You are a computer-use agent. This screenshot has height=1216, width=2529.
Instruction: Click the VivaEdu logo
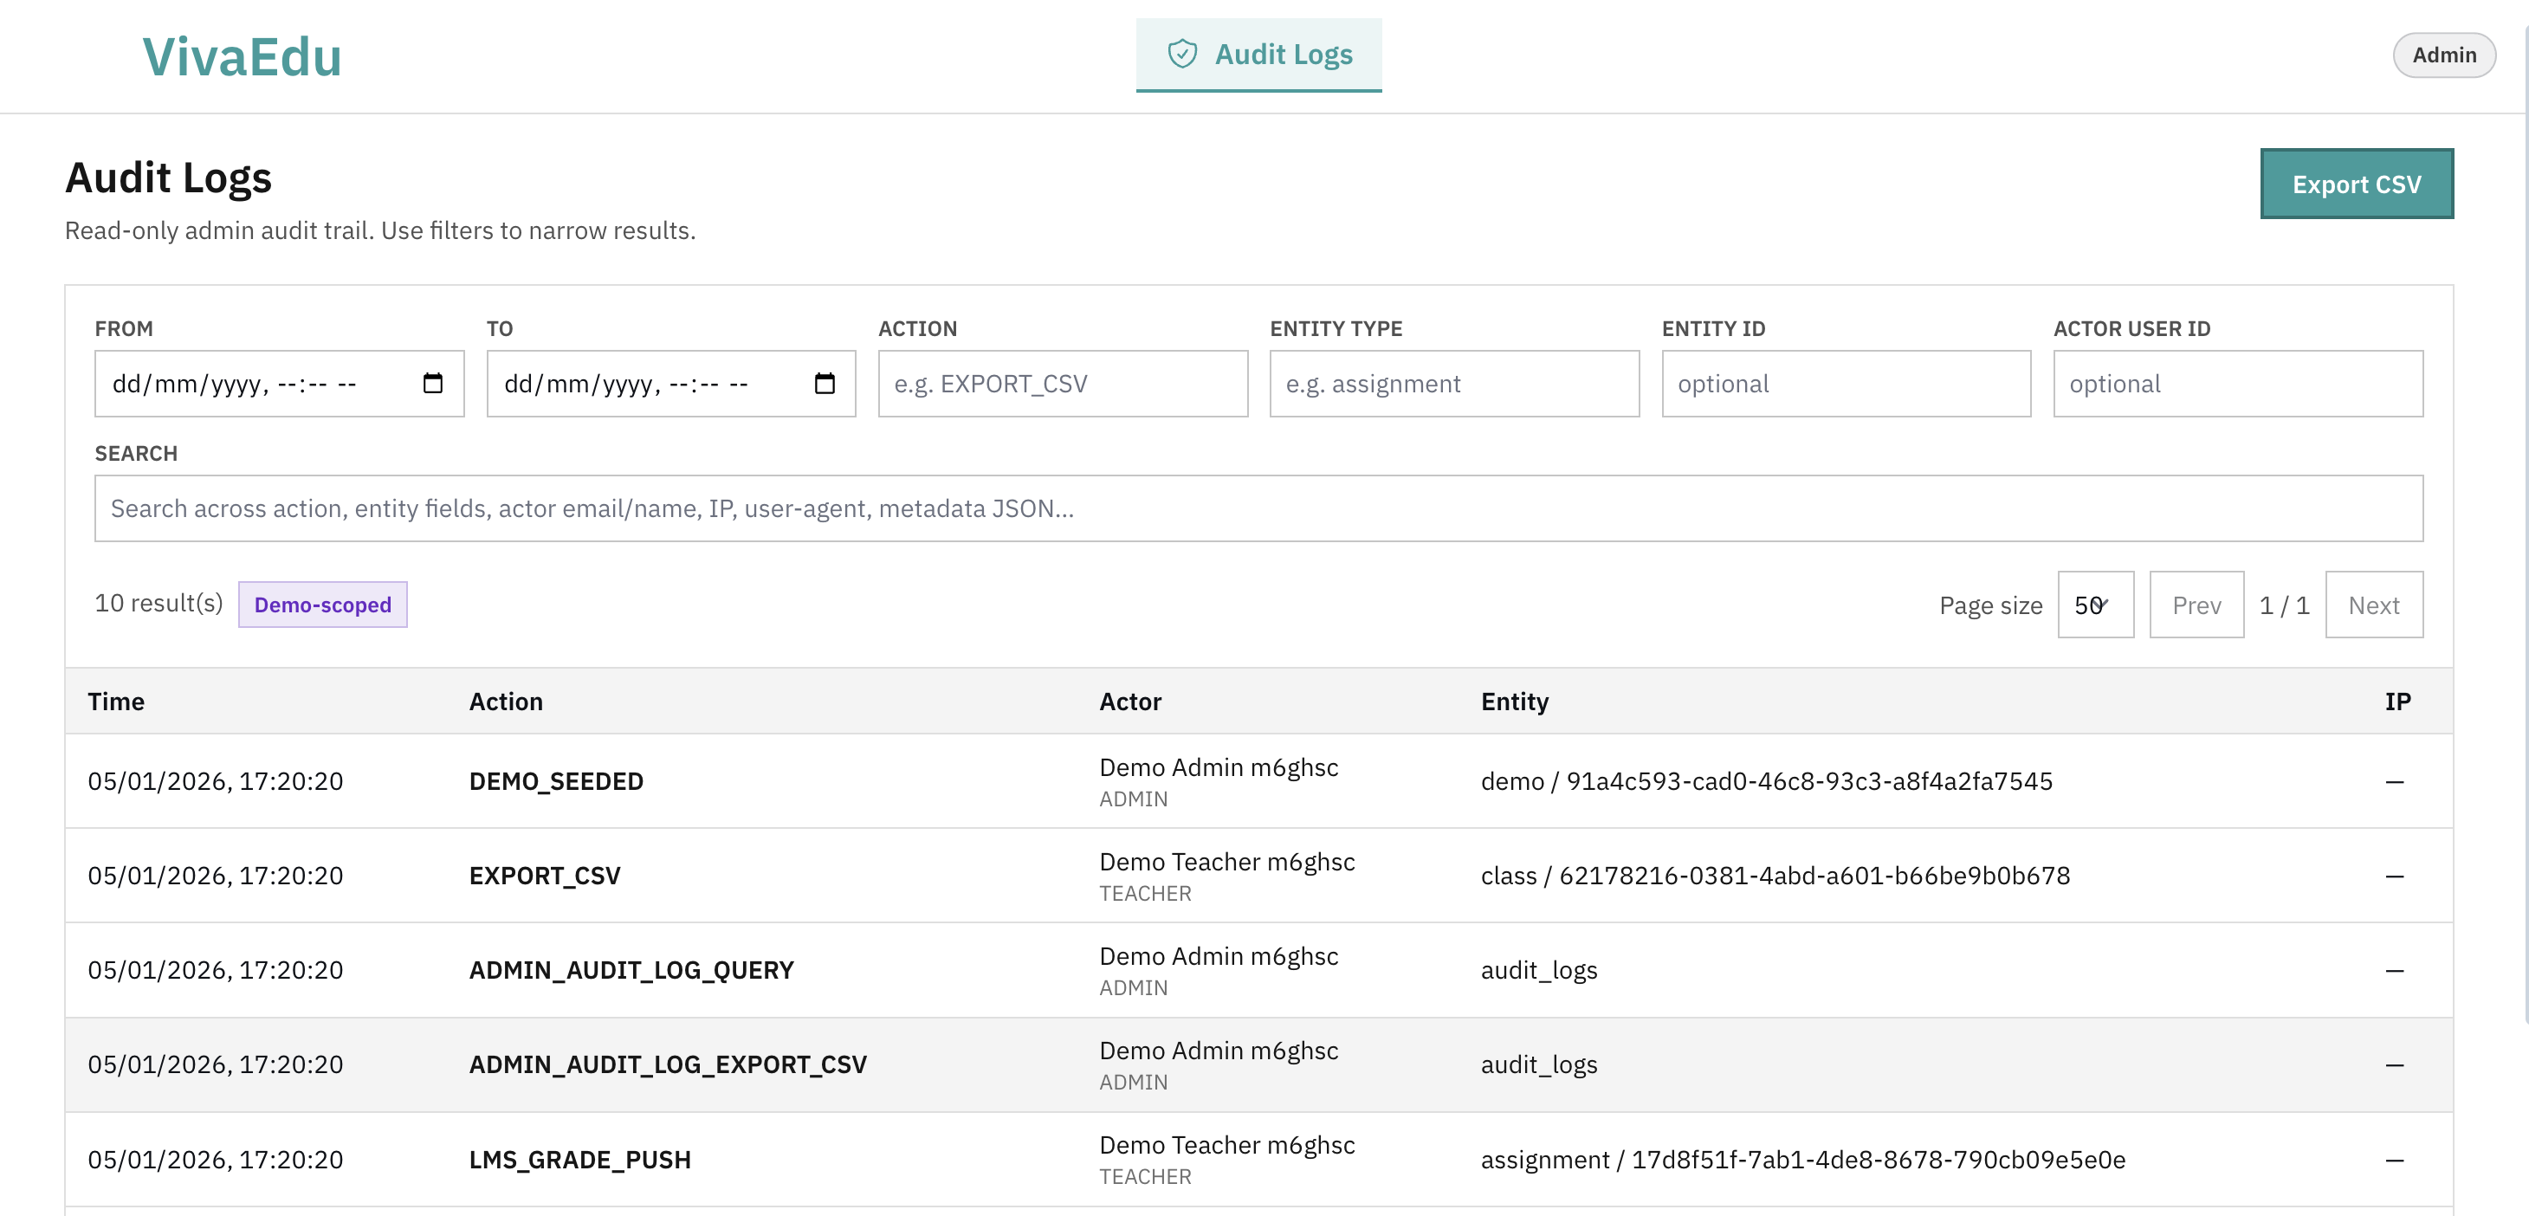(x=243, y=56)
